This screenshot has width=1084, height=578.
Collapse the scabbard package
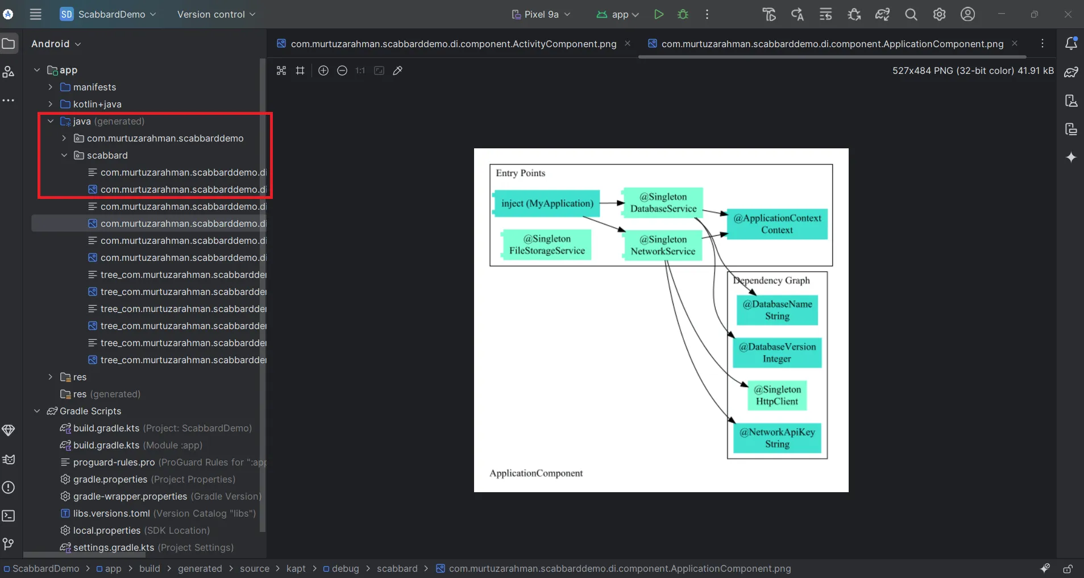(64, 155)
